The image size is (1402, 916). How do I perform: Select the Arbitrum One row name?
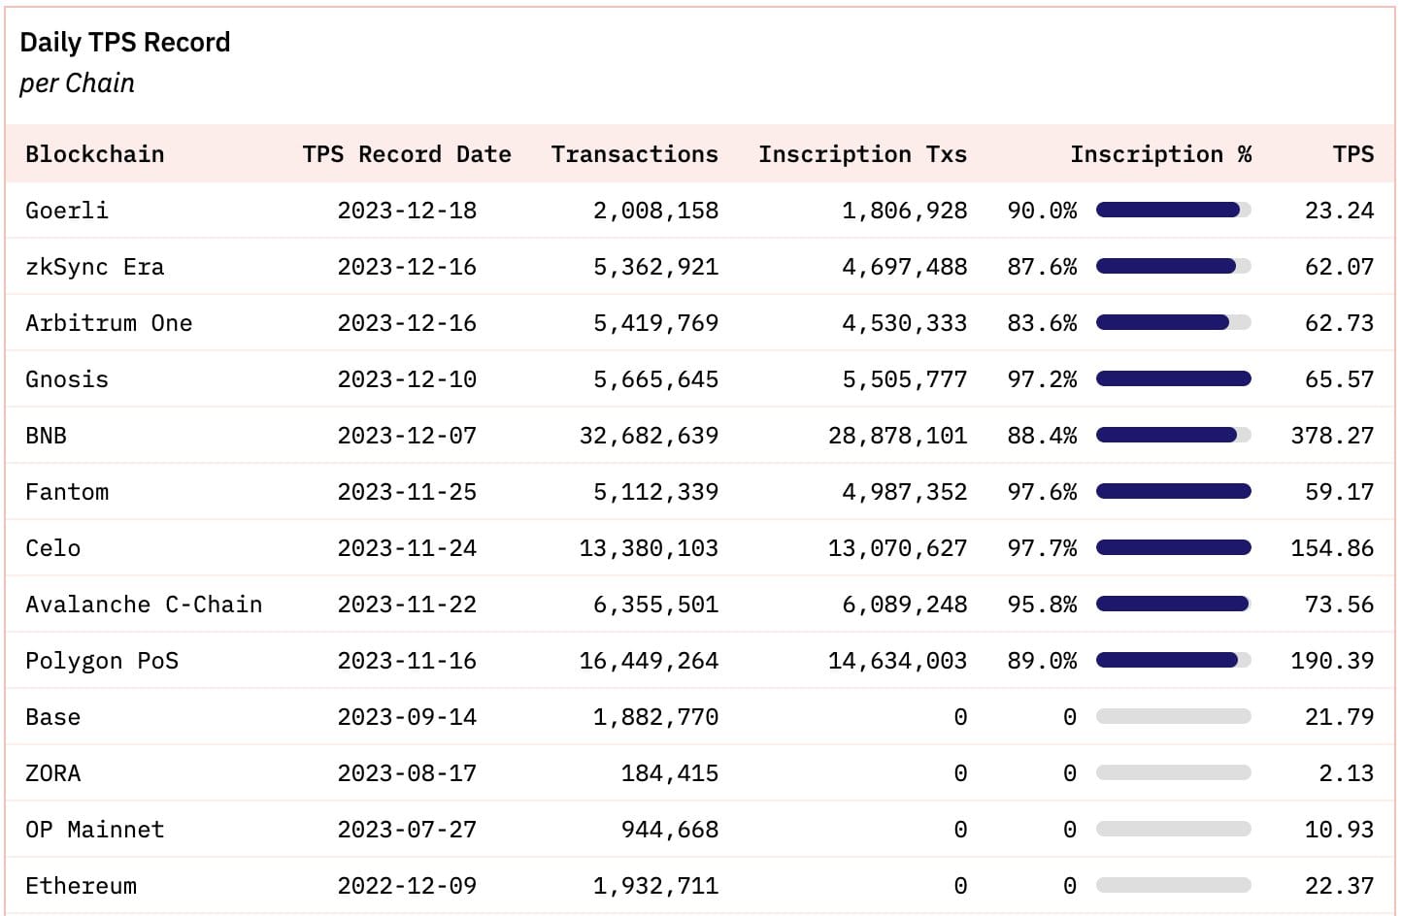(x=108, y=323)
